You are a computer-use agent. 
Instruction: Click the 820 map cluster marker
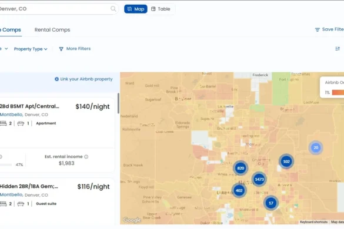(x=241, y=168)
